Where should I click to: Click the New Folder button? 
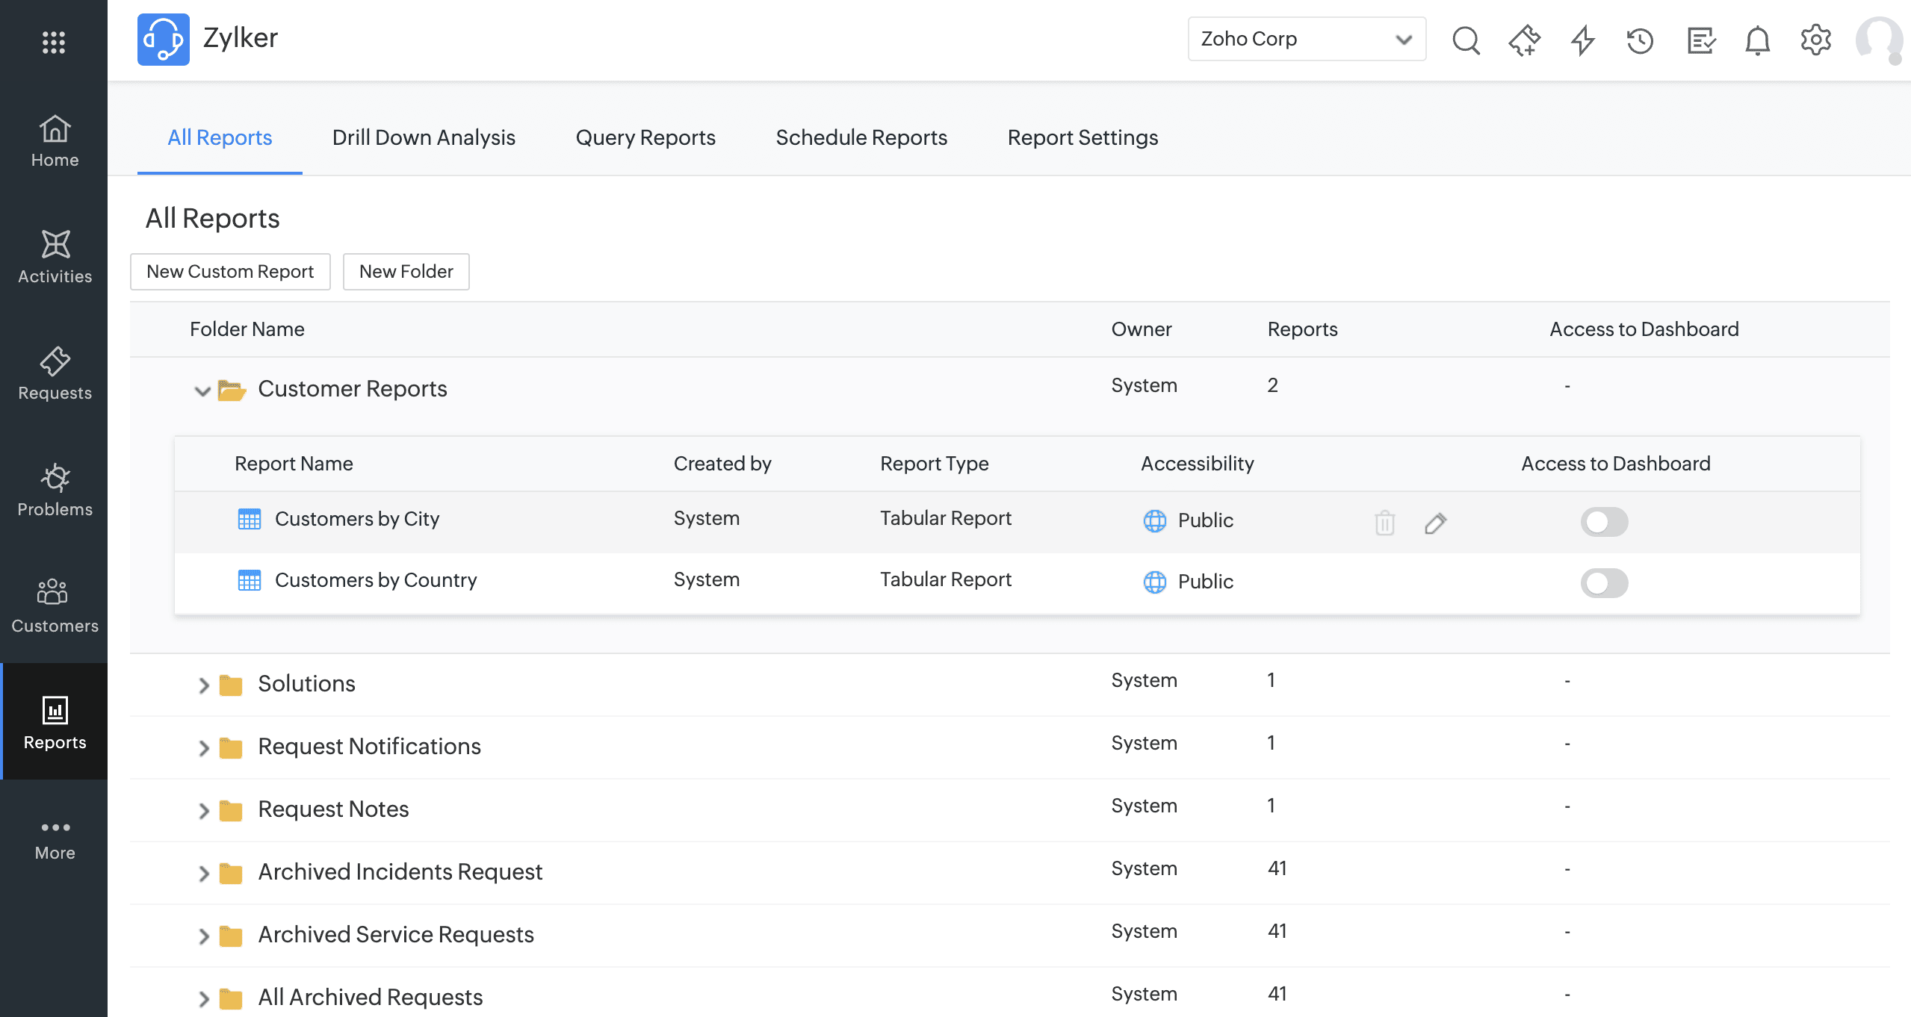(406, 272)
